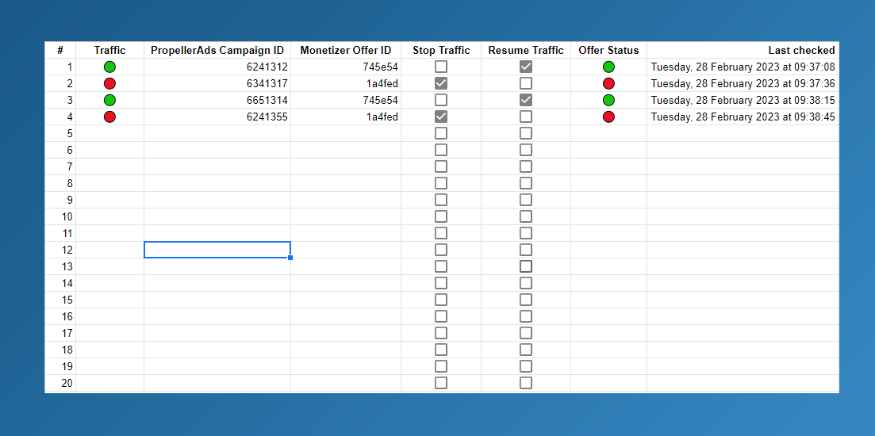Click the red Traffic indicator in row 4
The width and height of the screenshot is (875, 436).
pos(110,117)
